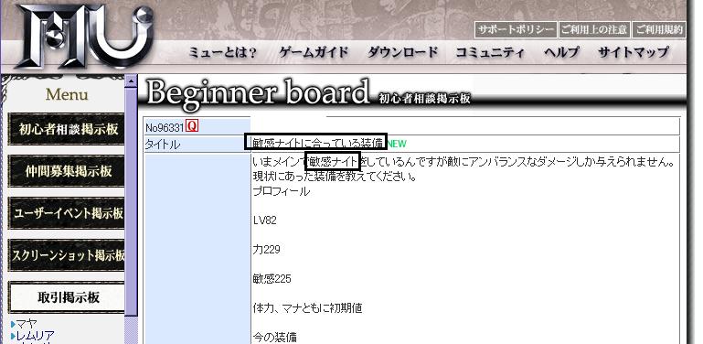Open 取引掲示板 in the sidebar

pos(67,298)
